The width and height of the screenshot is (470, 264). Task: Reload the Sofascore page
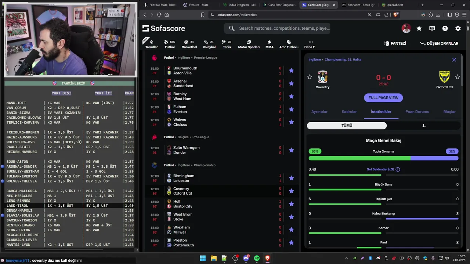click(159, 15)
